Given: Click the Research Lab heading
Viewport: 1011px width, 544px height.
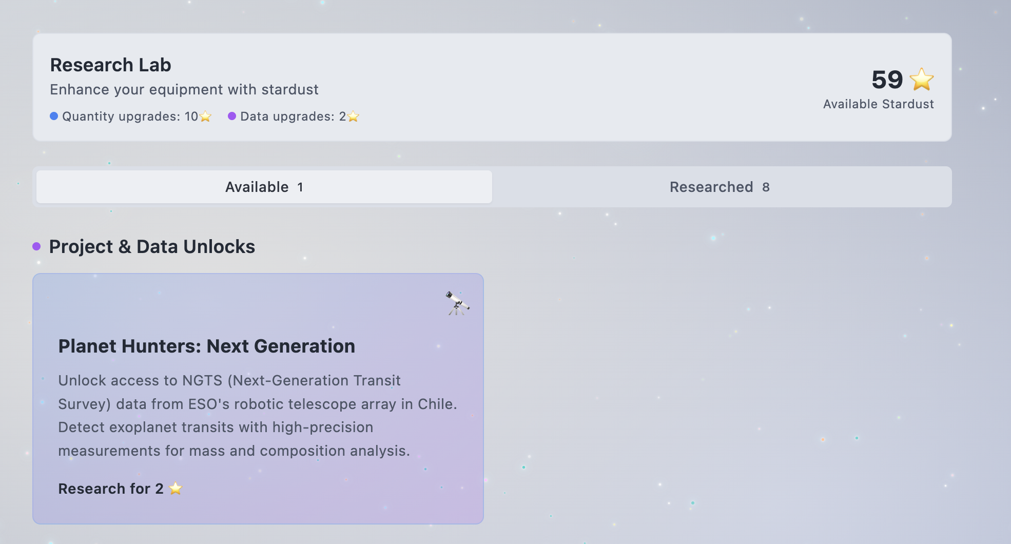Looking at the screenshot, I should (110, 65).
